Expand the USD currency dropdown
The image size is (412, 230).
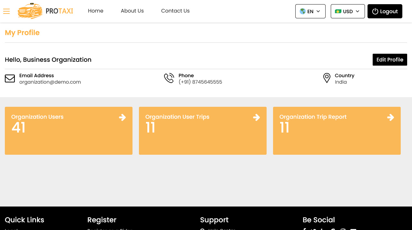(x=348, y=11)
